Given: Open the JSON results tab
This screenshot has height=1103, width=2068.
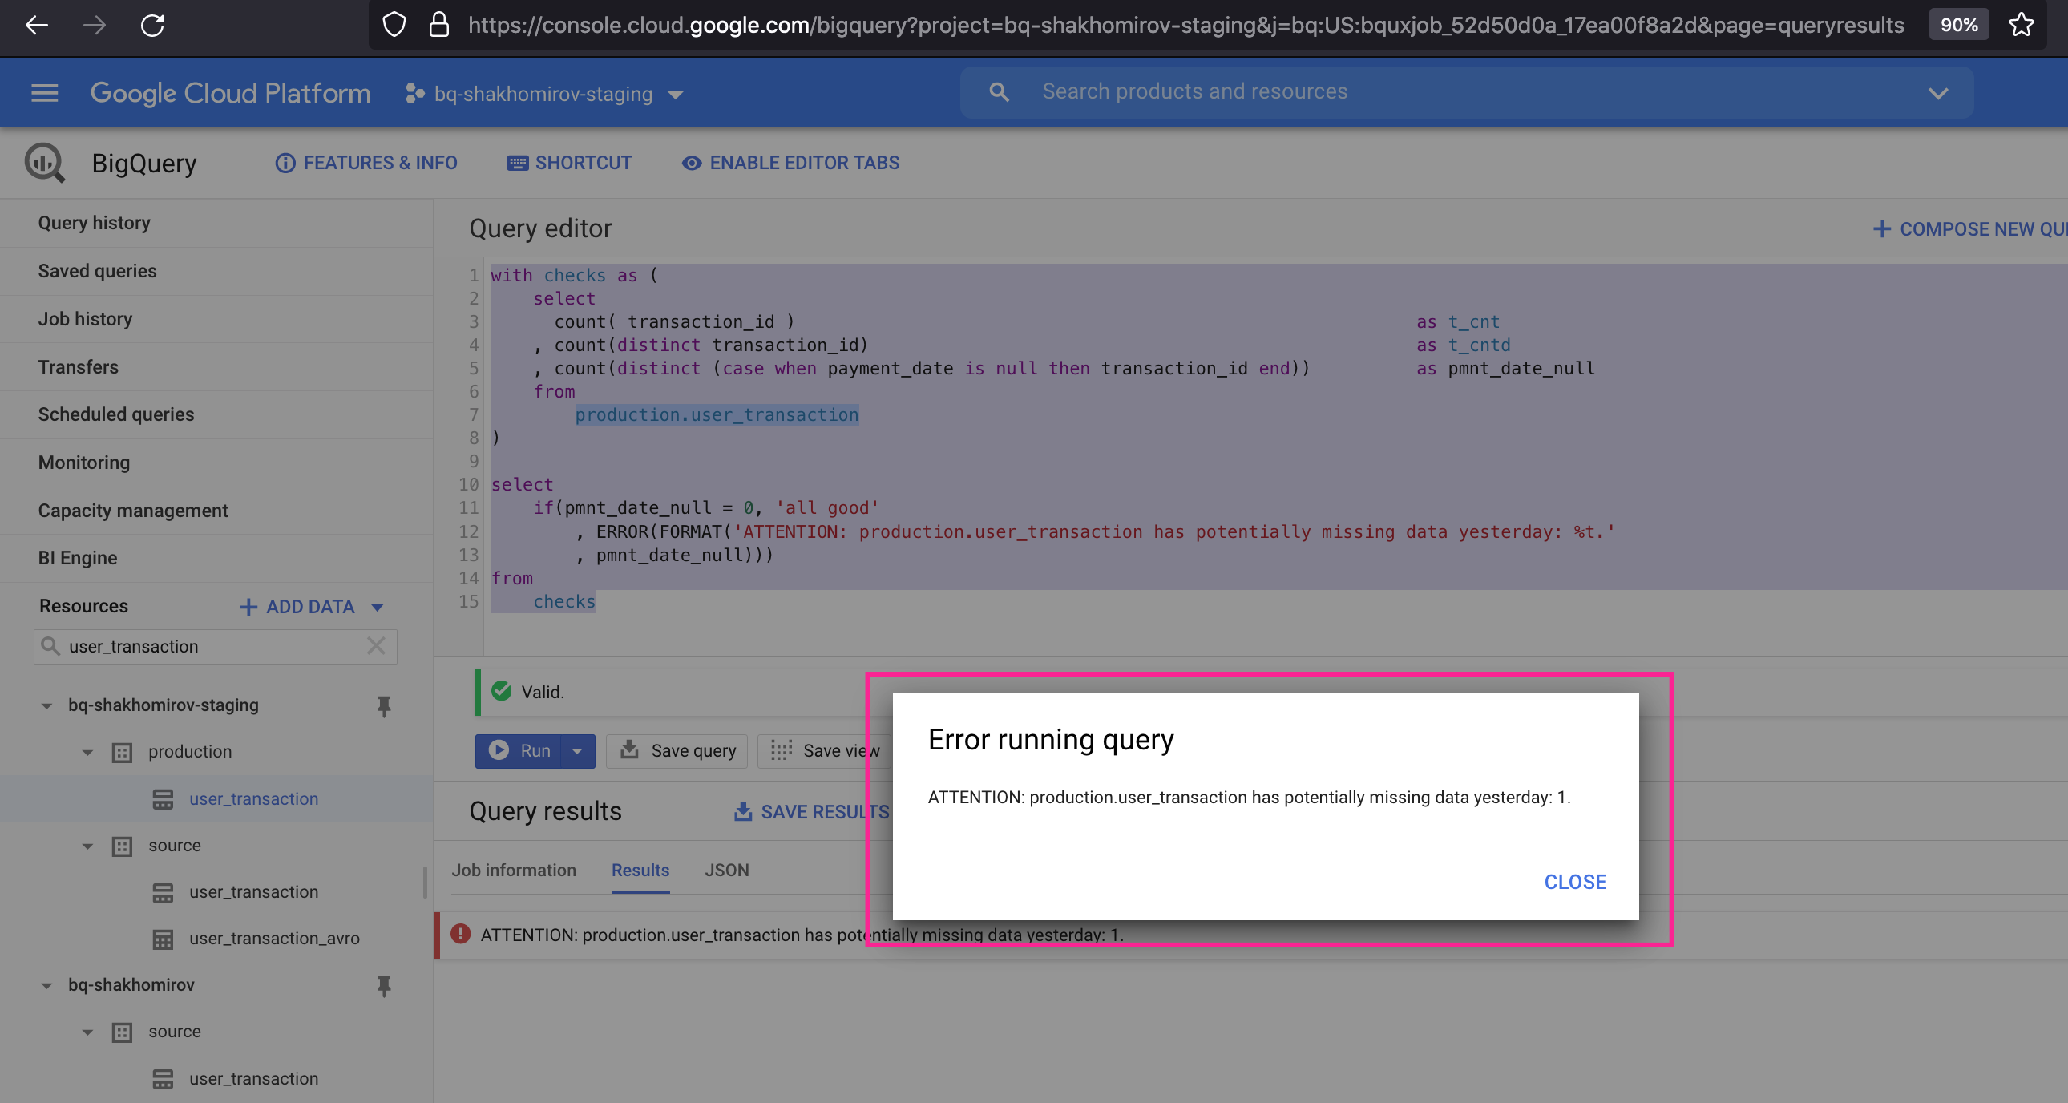Looking at the screenshot, I should tap(726, 871).
